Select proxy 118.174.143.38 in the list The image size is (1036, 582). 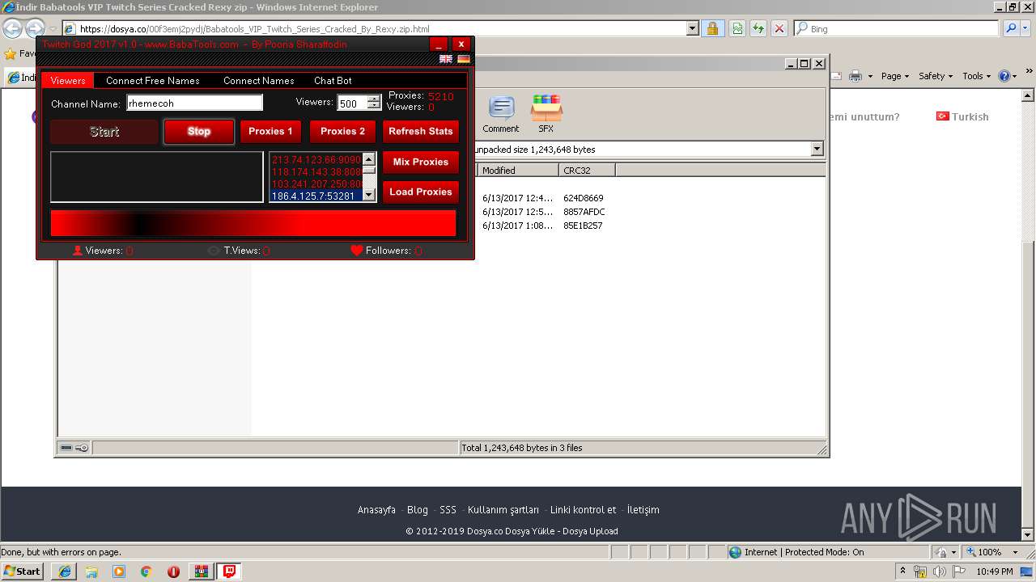pos(316,172)
